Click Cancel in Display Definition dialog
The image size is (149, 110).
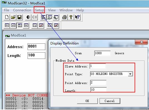click(110, 101)
